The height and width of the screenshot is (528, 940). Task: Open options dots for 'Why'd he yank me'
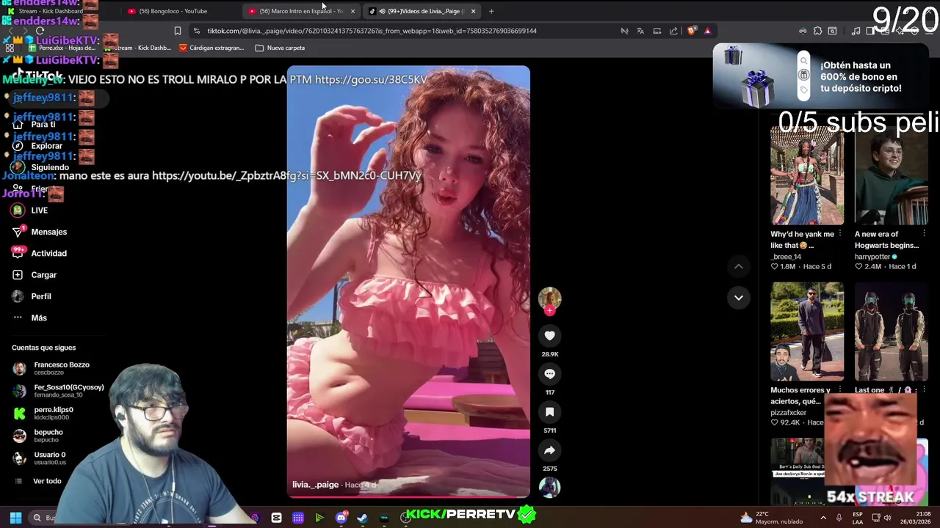[840, 234]
